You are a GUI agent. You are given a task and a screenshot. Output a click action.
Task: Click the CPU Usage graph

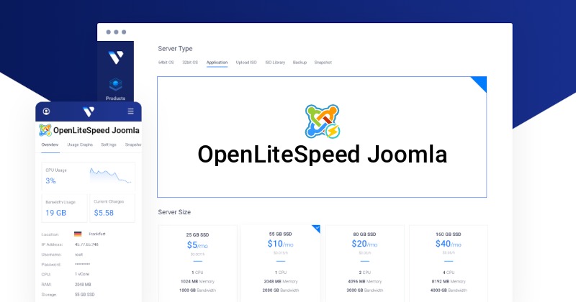pyautogui.click(x=111, y=175)
